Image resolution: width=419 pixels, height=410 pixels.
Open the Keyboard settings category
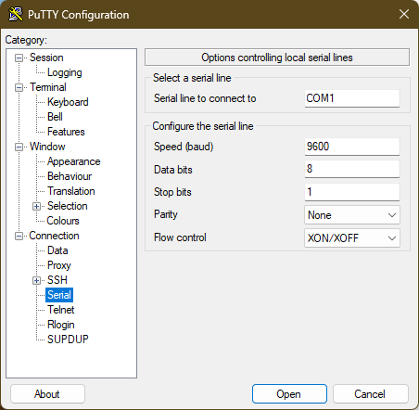coord(68,102)
